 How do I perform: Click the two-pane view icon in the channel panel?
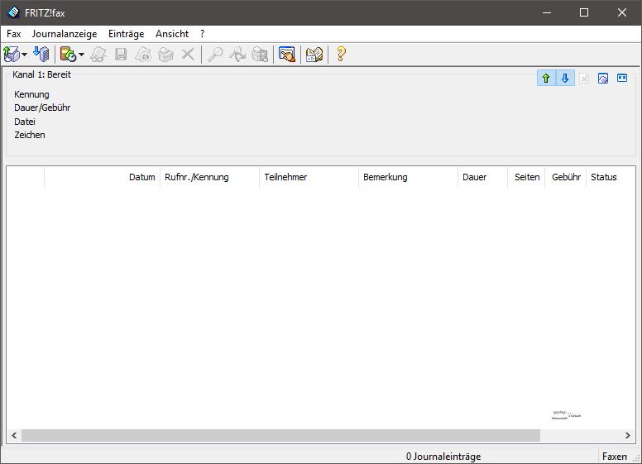[x=622, y=79]
